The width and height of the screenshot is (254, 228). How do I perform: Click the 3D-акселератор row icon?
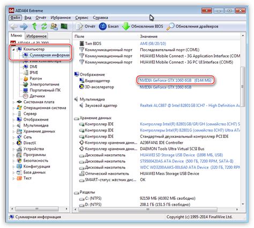point(81,87)
